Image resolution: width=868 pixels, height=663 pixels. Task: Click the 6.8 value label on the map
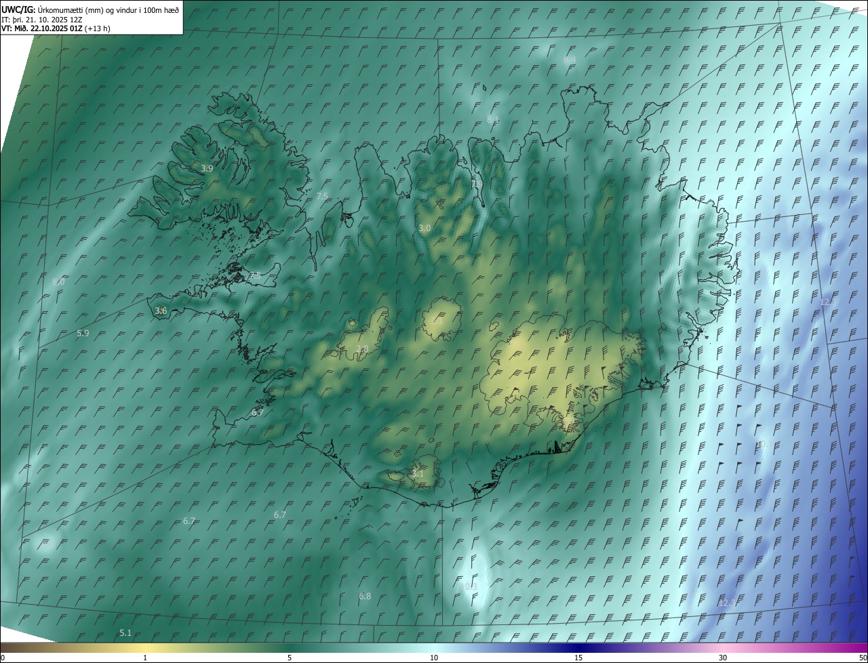365,597
